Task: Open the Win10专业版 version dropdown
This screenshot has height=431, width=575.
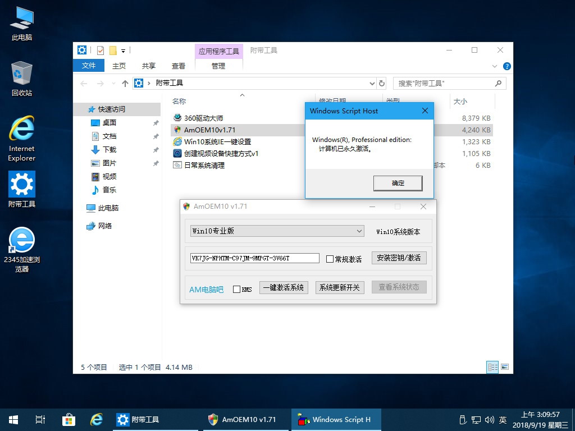Action: point(277,231)
